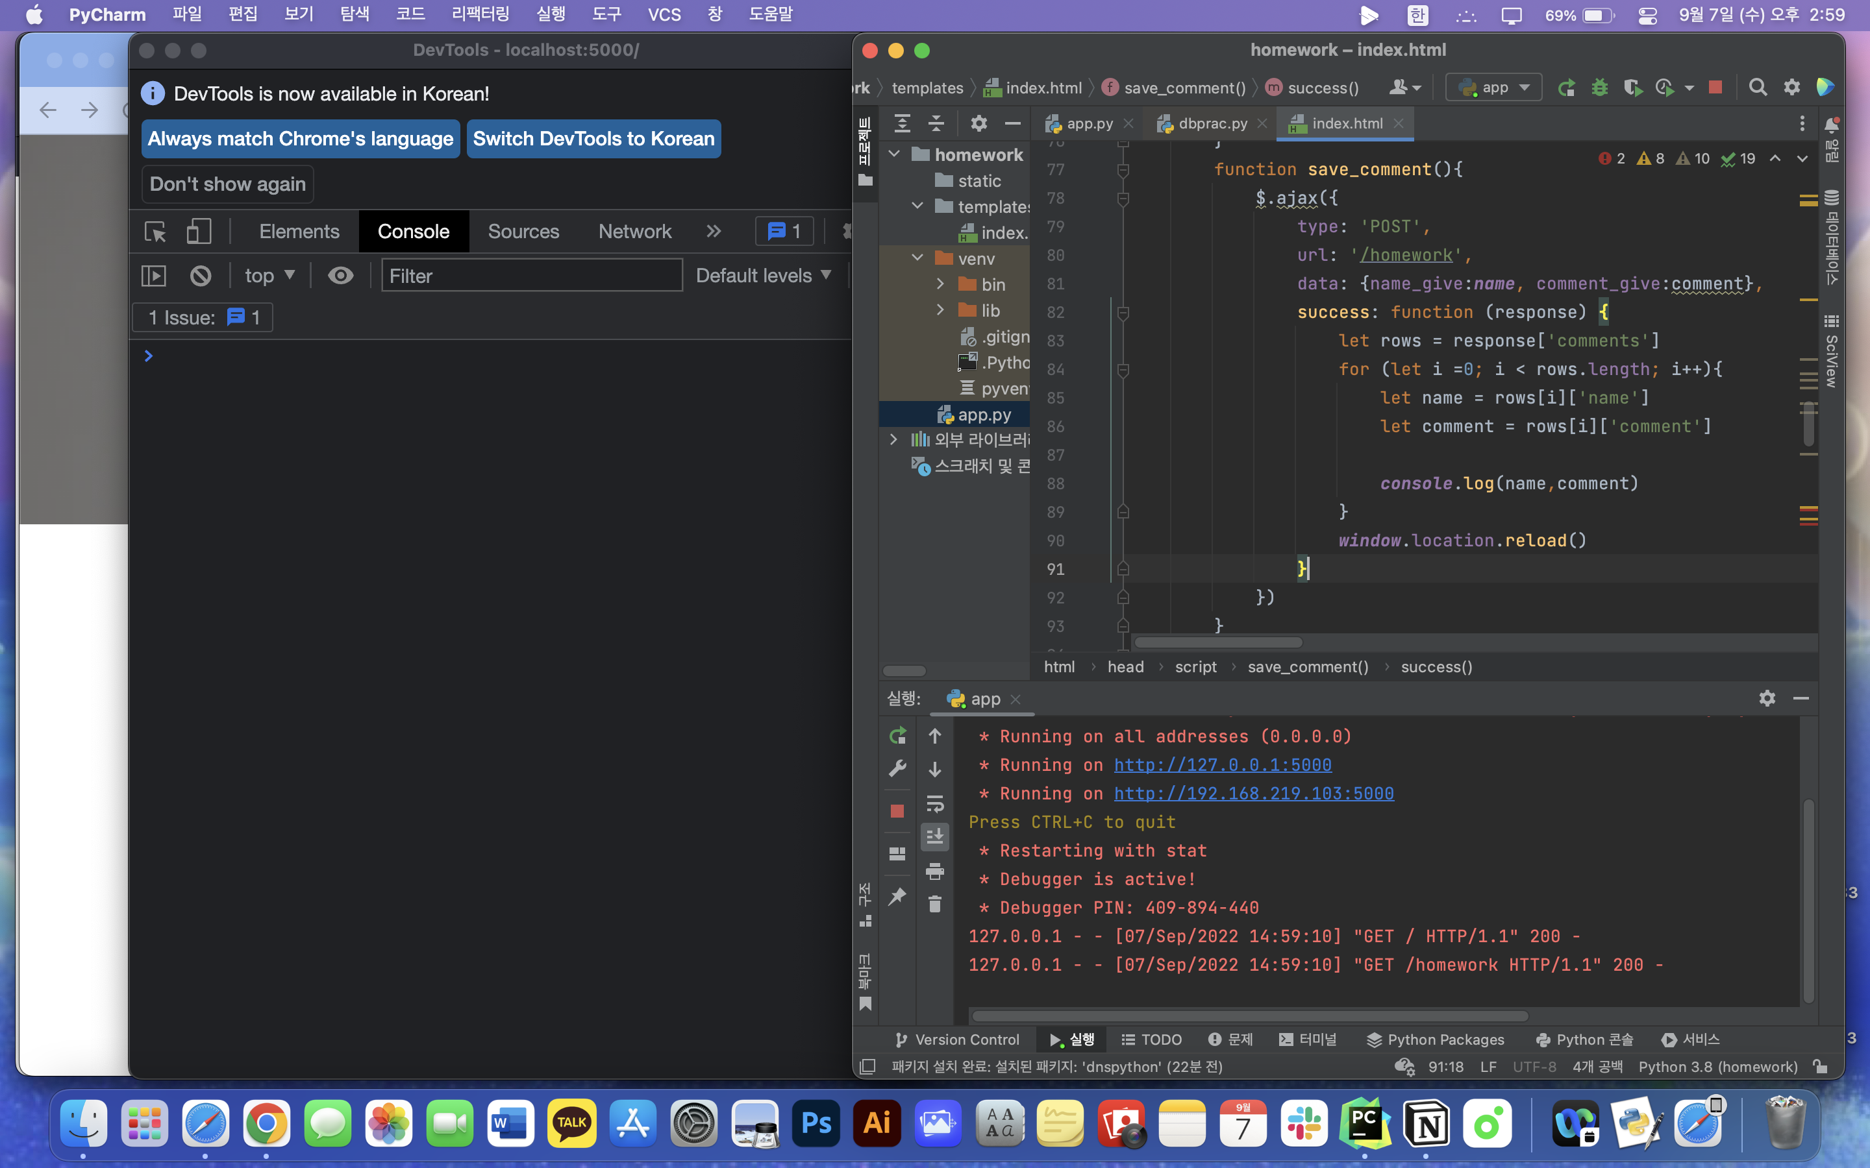The height and width of the screenshot is (1168, 1870).
Task: Open the Version Control tool window
Action: [958, 1040]
